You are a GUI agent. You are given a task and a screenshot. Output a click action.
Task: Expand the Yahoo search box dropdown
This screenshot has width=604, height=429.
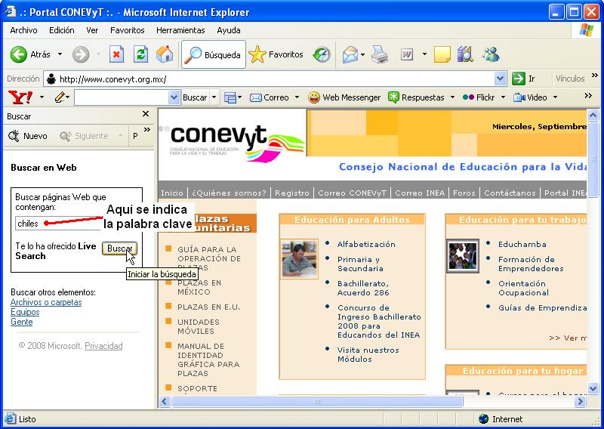click(174, 97)
